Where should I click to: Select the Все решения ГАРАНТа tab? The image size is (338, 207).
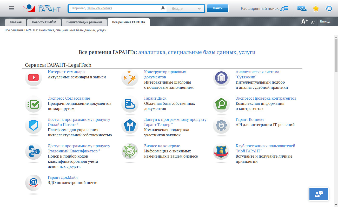(129, 22)
